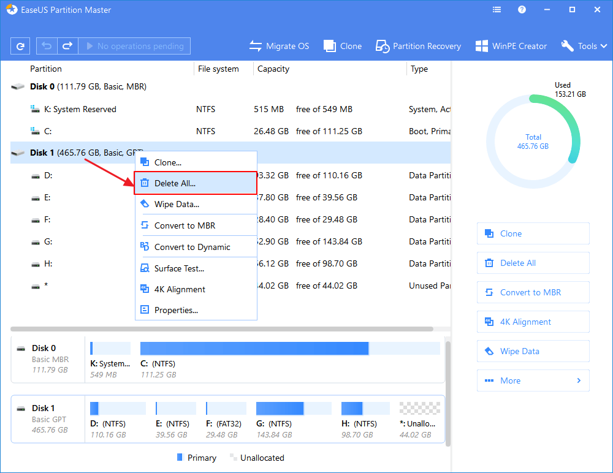Select the C: partition row in list

230,131
